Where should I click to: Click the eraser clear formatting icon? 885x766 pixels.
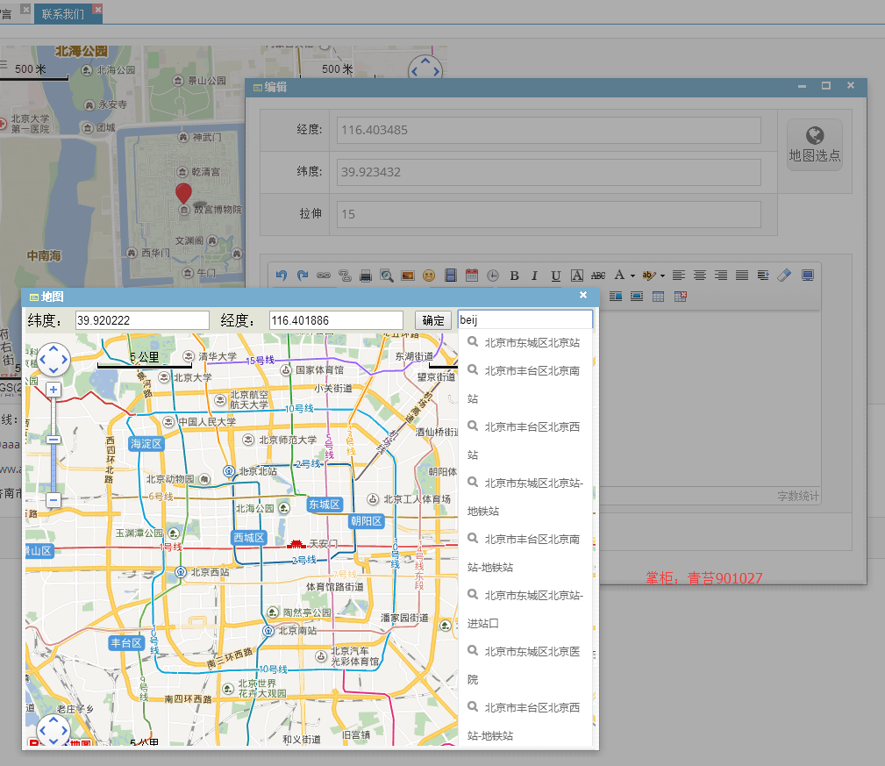coord(784,276)
